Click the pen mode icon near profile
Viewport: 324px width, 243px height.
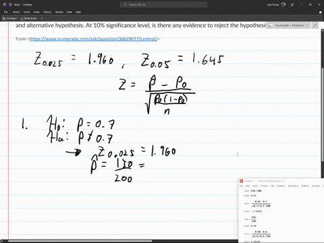(292, 5)
